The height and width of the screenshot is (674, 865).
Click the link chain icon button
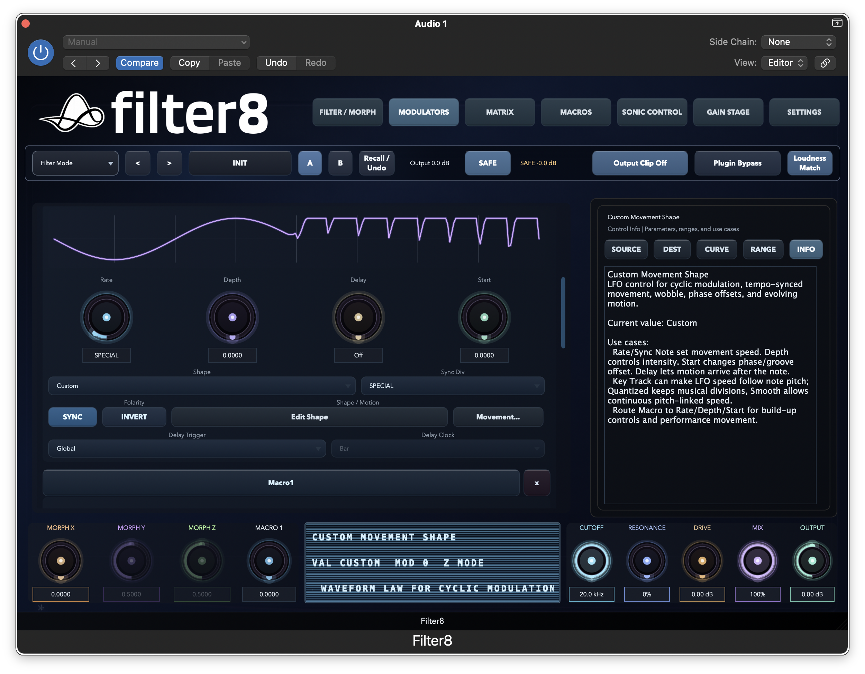click(825, 63)
